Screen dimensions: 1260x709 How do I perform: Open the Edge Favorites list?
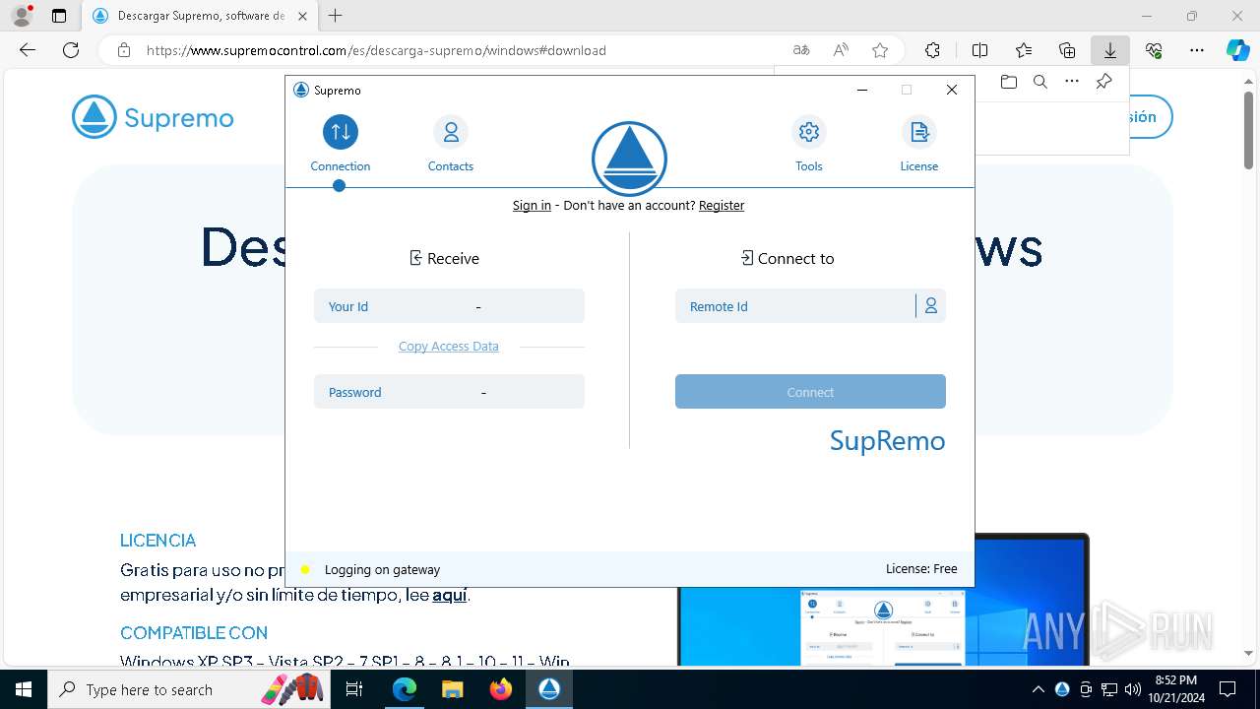[1024, 50]
